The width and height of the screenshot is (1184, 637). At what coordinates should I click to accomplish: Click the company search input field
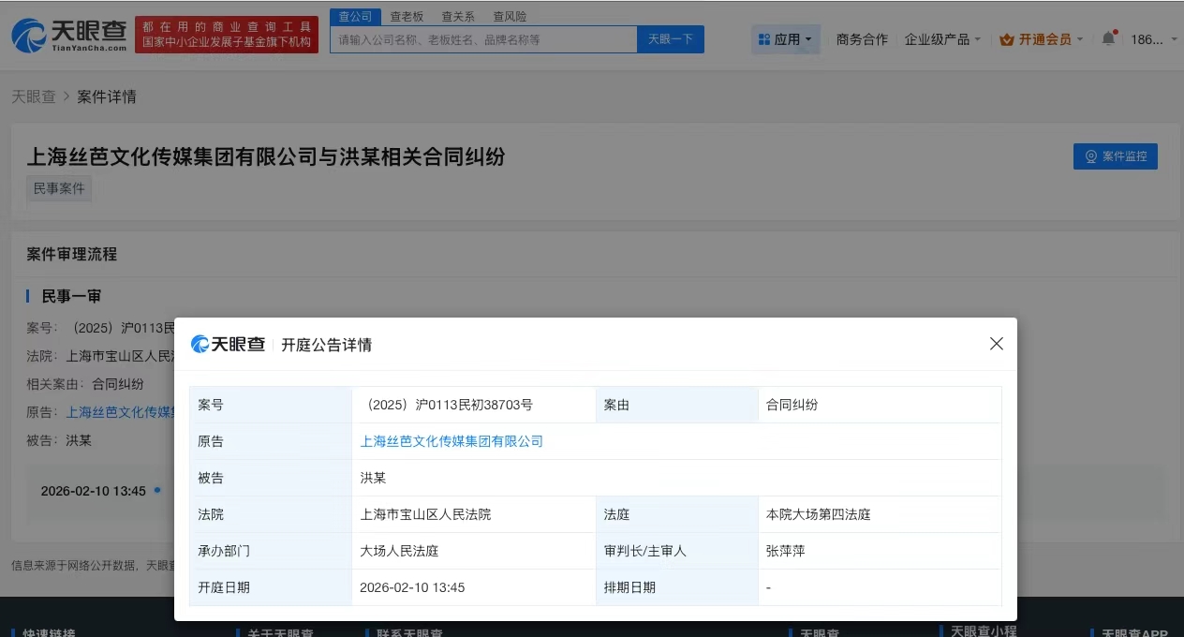click(482, 38)
